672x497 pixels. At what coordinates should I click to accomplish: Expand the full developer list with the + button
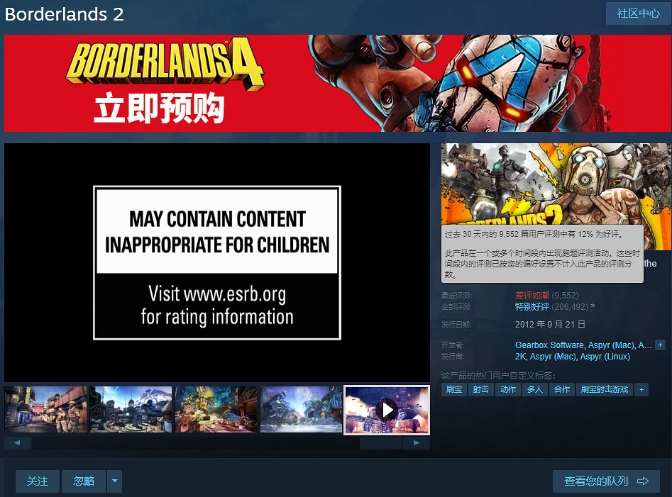660,345
